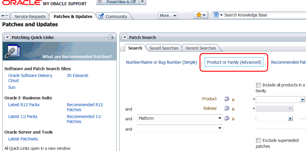Screen dimensions: 306x151
Task: Click the Product text field
Action: tap(278, 100)
